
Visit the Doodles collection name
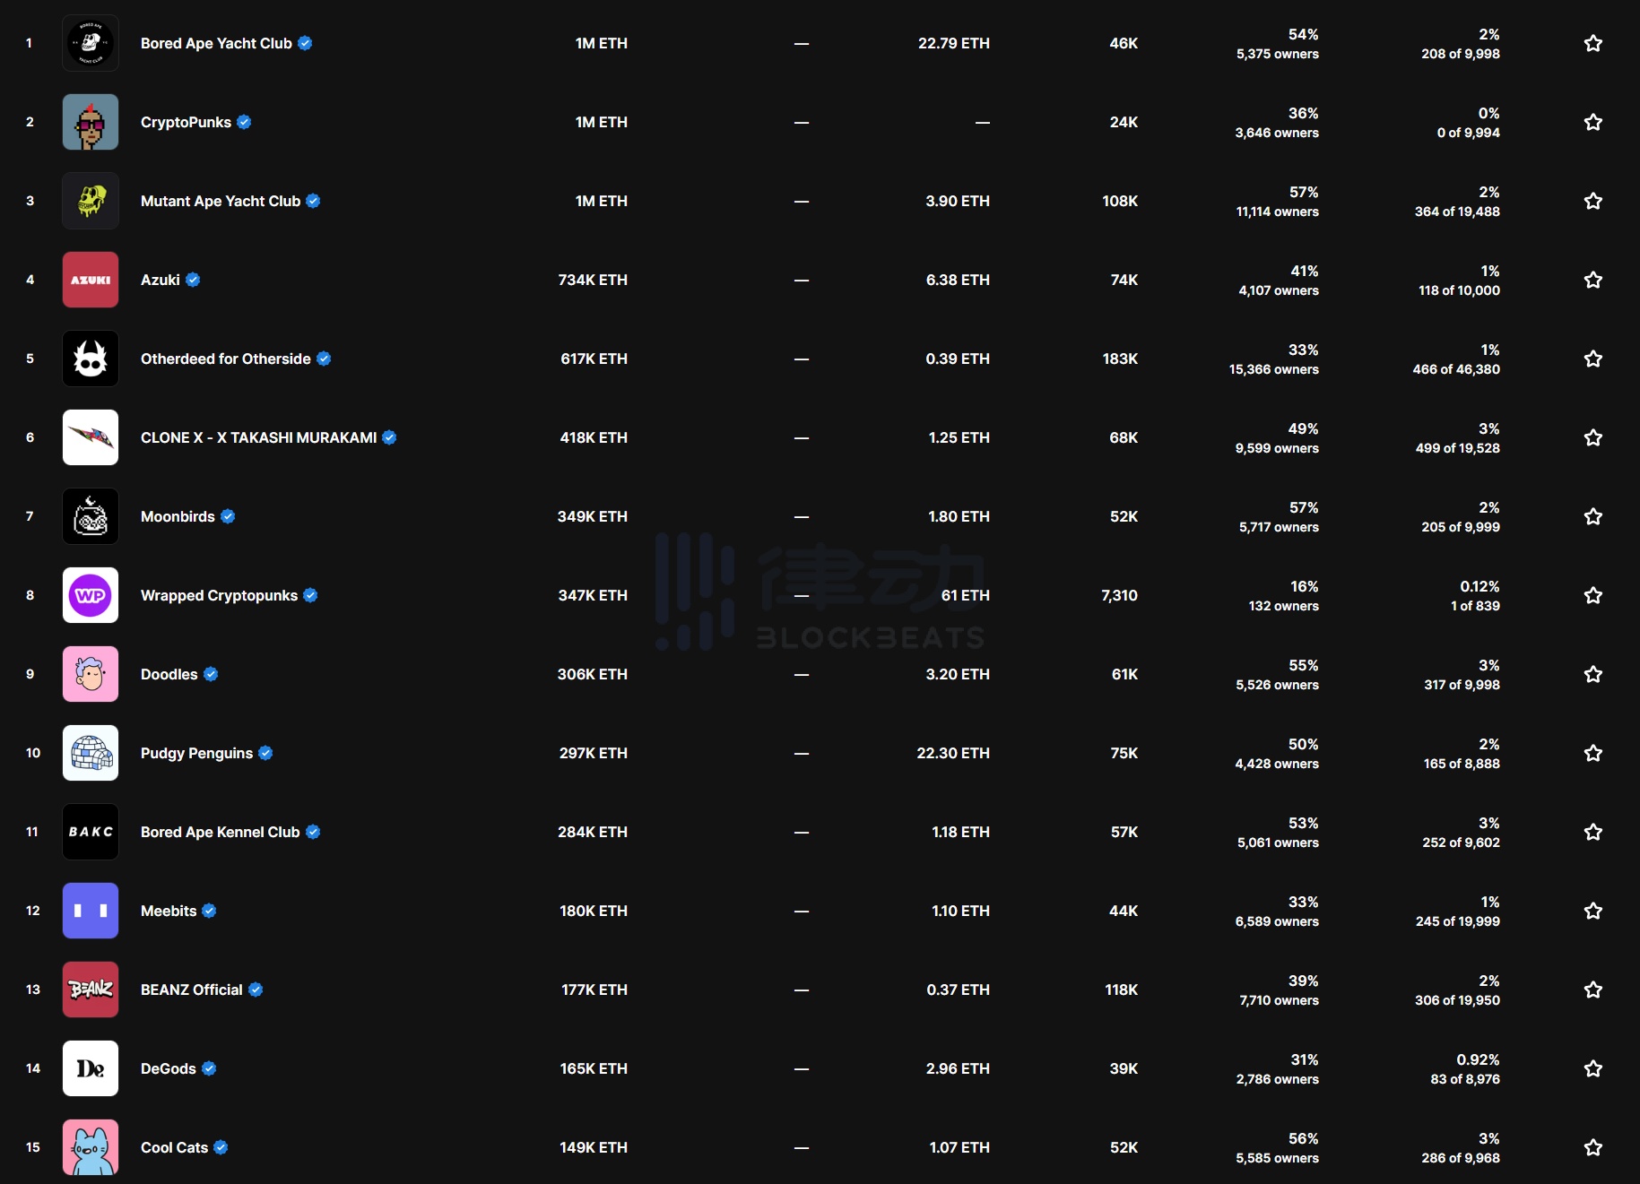click(x=169, y=674)
